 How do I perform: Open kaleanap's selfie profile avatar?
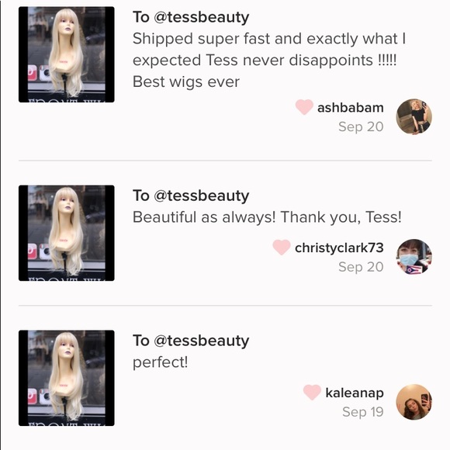[414, 402]
